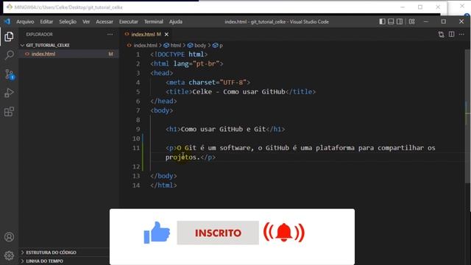Select the index.html editor tab

[146, 35]
